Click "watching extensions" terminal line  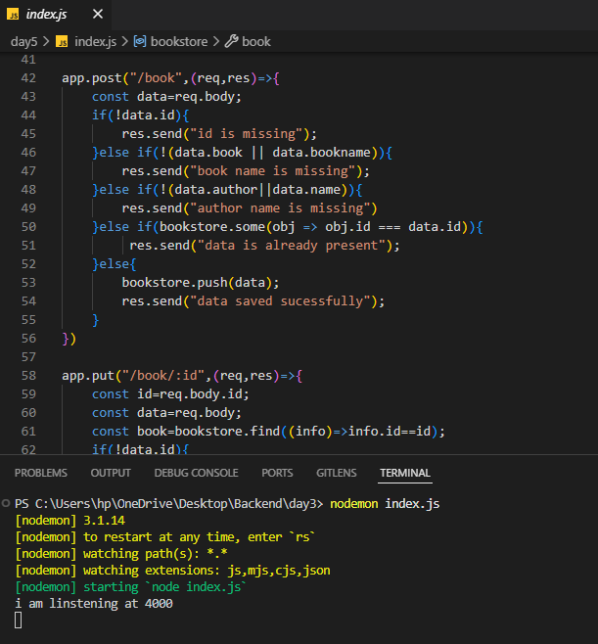pos(172,571)
